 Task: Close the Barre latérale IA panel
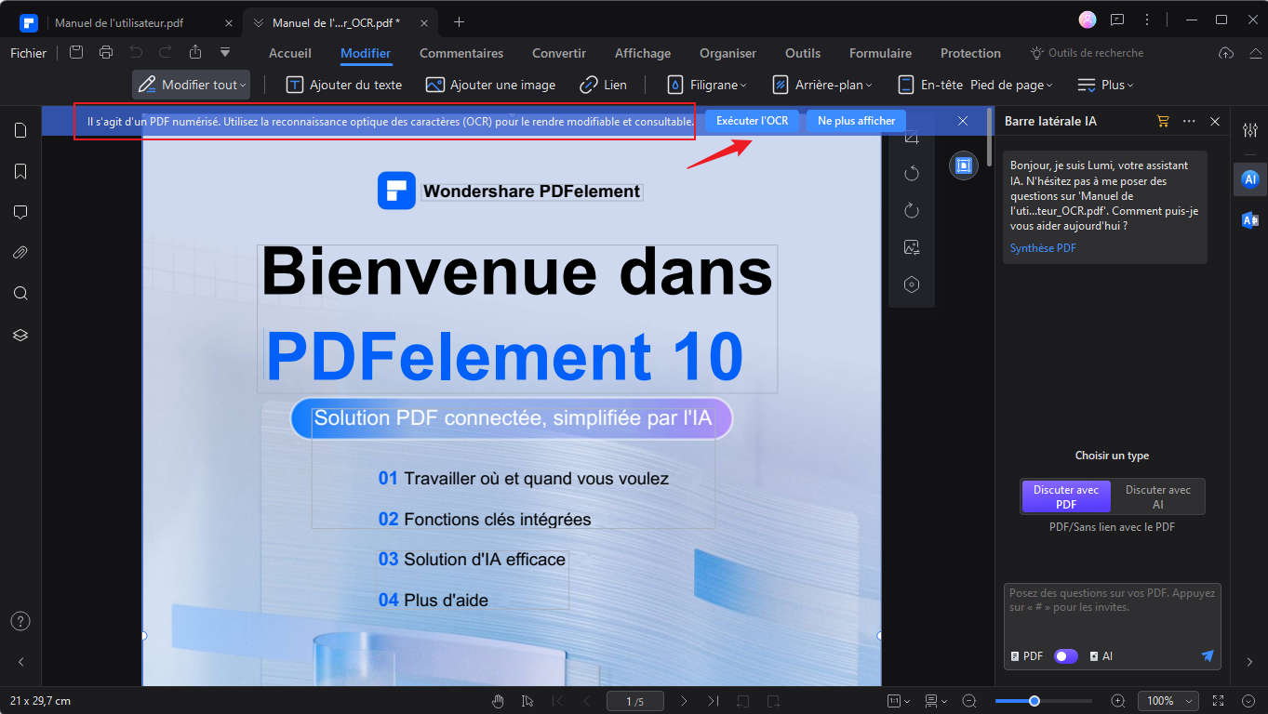(1215, 121)
